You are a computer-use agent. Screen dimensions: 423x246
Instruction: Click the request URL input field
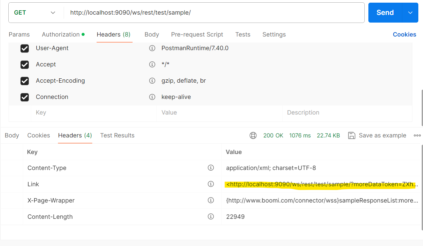[200, 12]
